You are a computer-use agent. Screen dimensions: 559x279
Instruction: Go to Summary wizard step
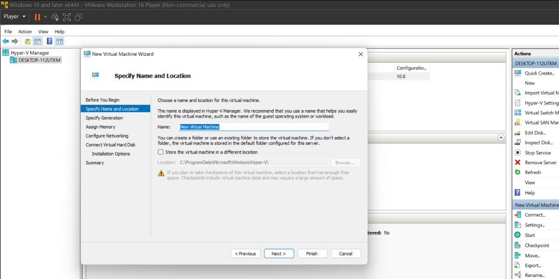tap(95, 163)
